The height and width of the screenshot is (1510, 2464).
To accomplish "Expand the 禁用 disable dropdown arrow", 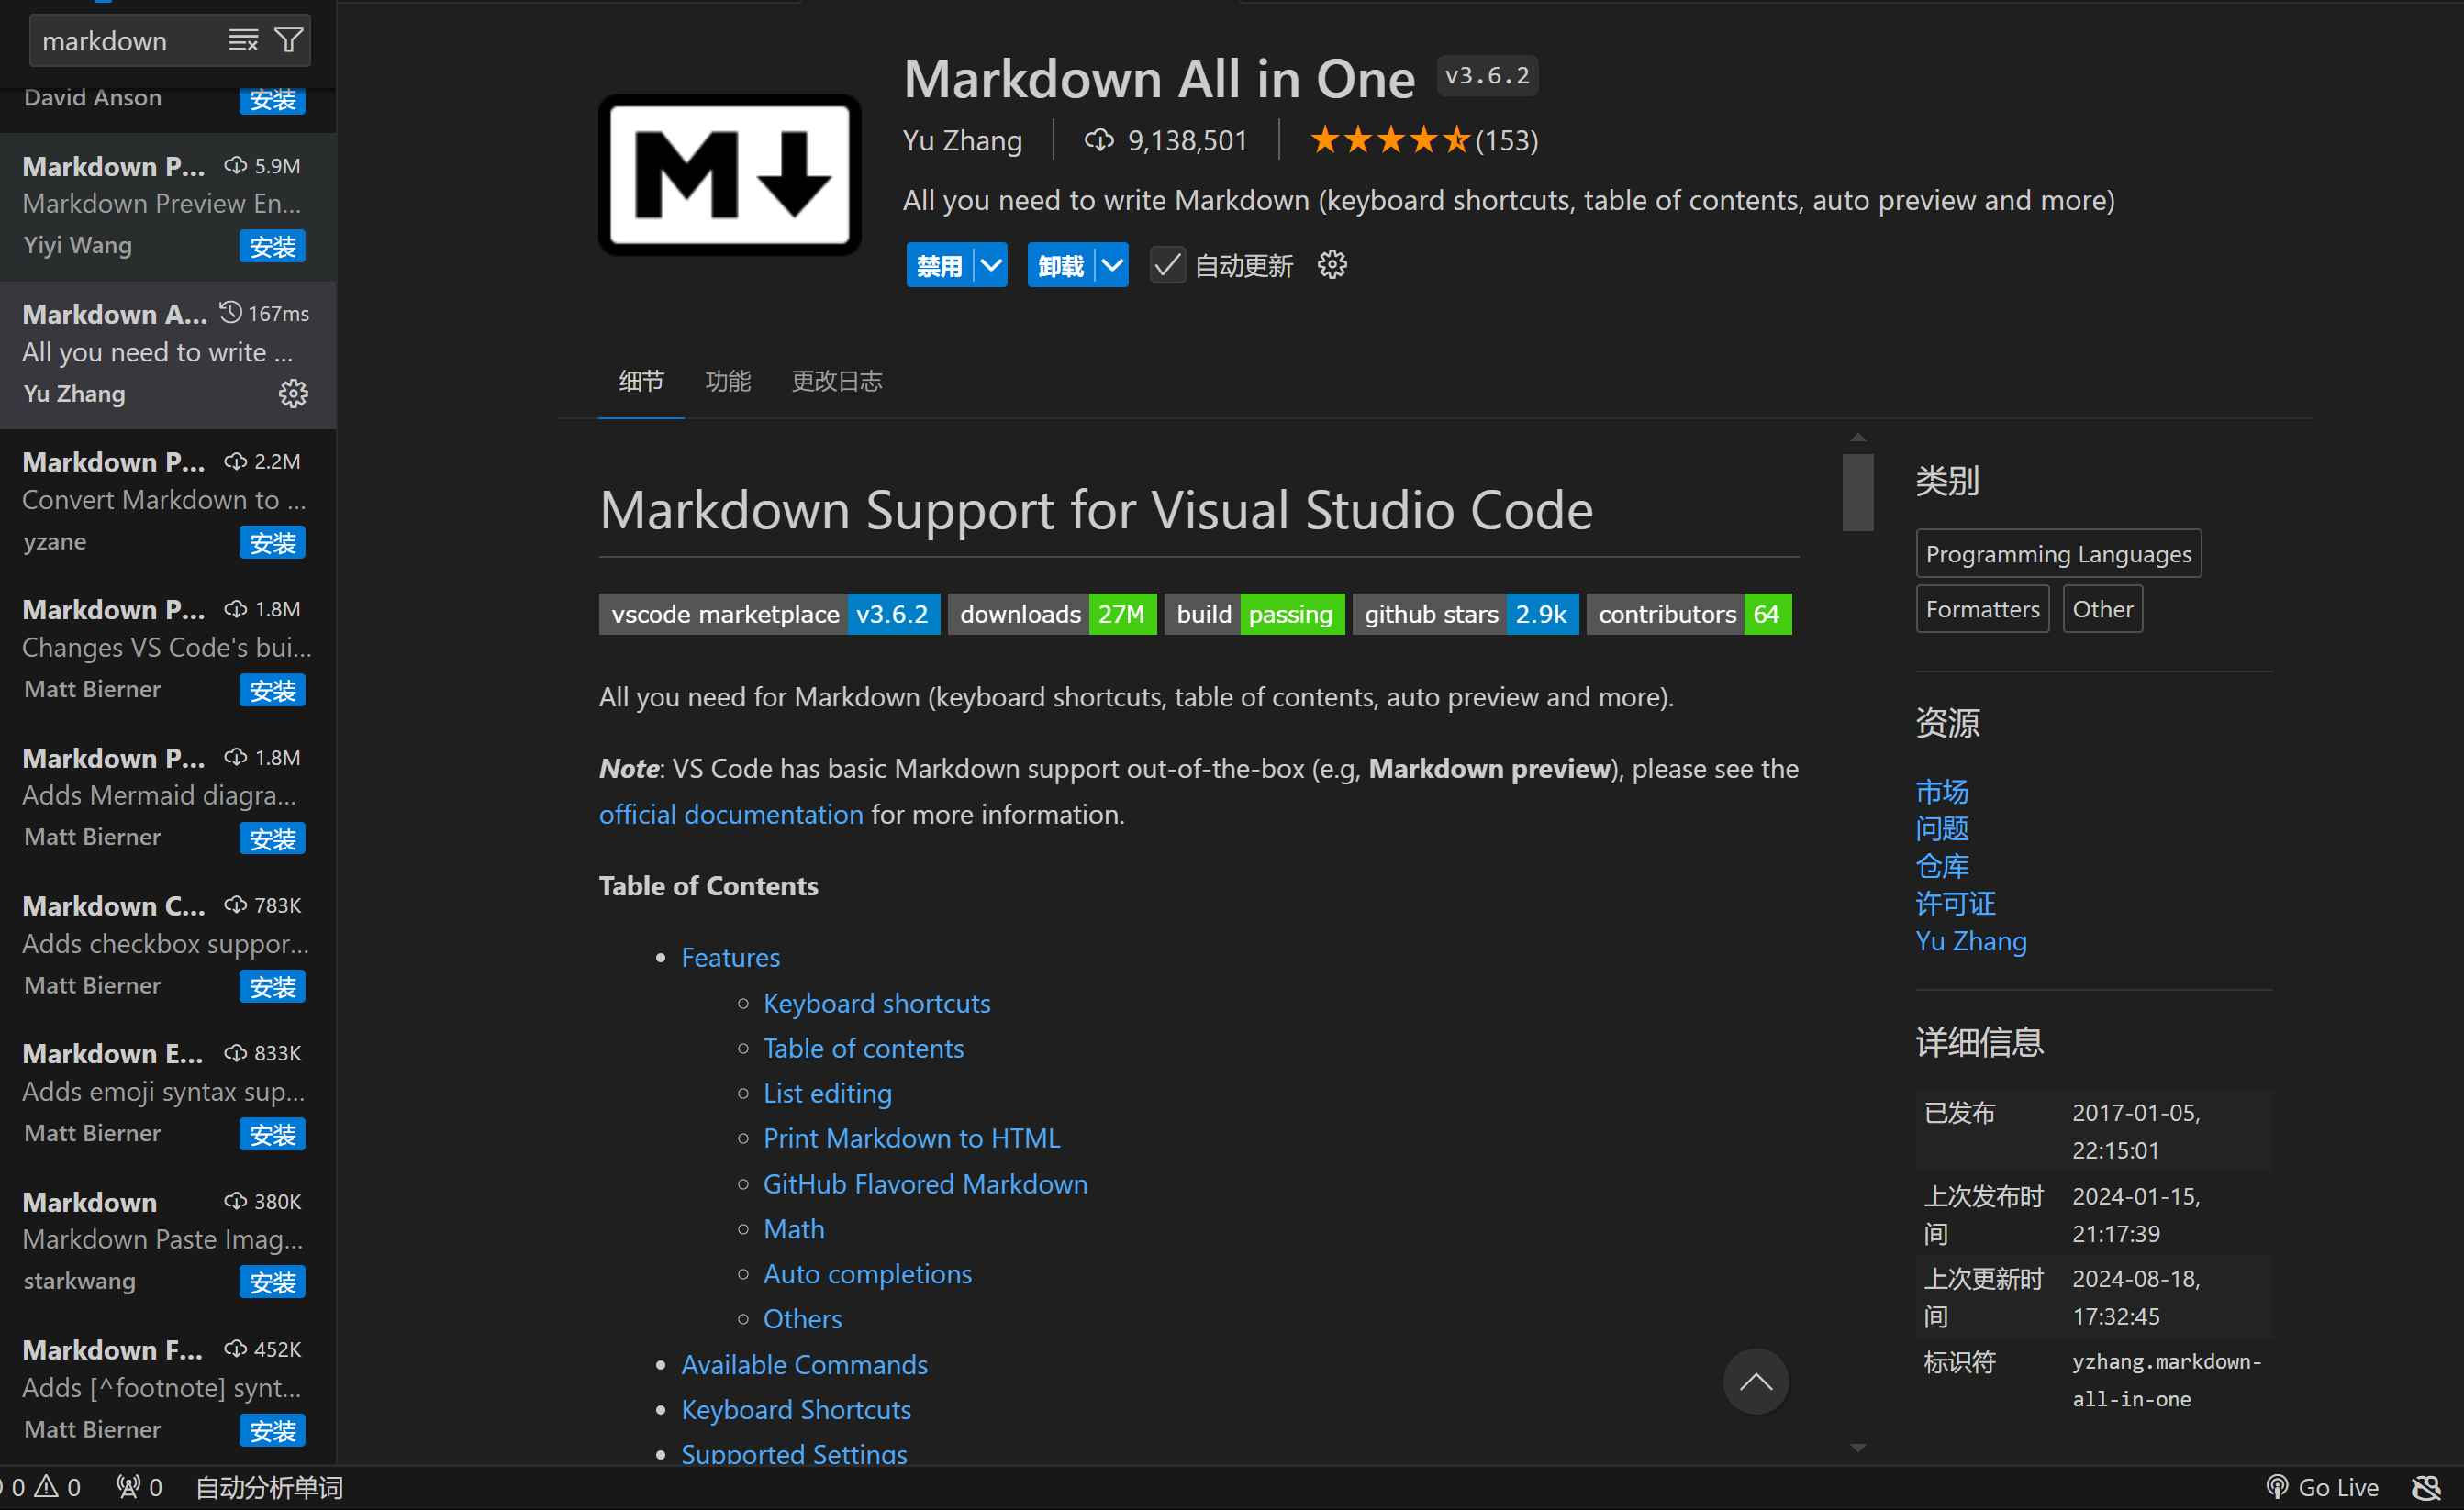I will click(990, 266).
